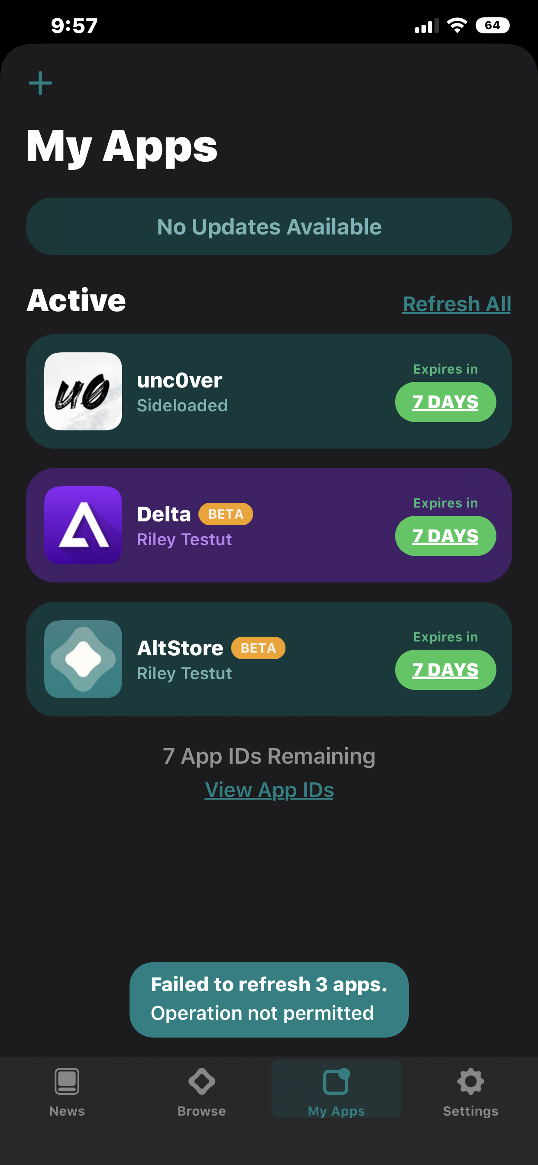Open the Settings gear tab
This screenshot has width=538, height=1165.
(x=470, y=1092)
